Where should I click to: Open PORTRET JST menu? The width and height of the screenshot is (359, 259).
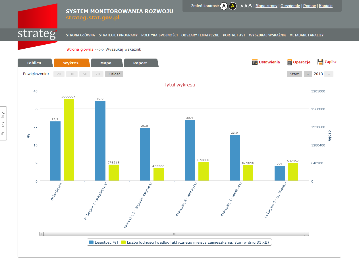tap(234, 35)
